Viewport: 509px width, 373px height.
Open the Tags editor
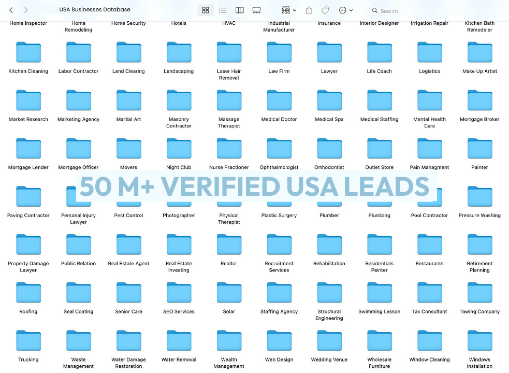pos(325,10)
